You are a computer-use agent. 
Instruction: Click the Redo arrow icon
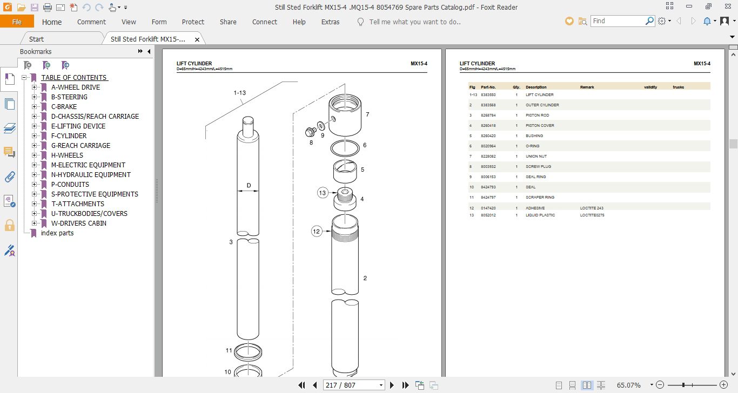[x=99, y=8]
